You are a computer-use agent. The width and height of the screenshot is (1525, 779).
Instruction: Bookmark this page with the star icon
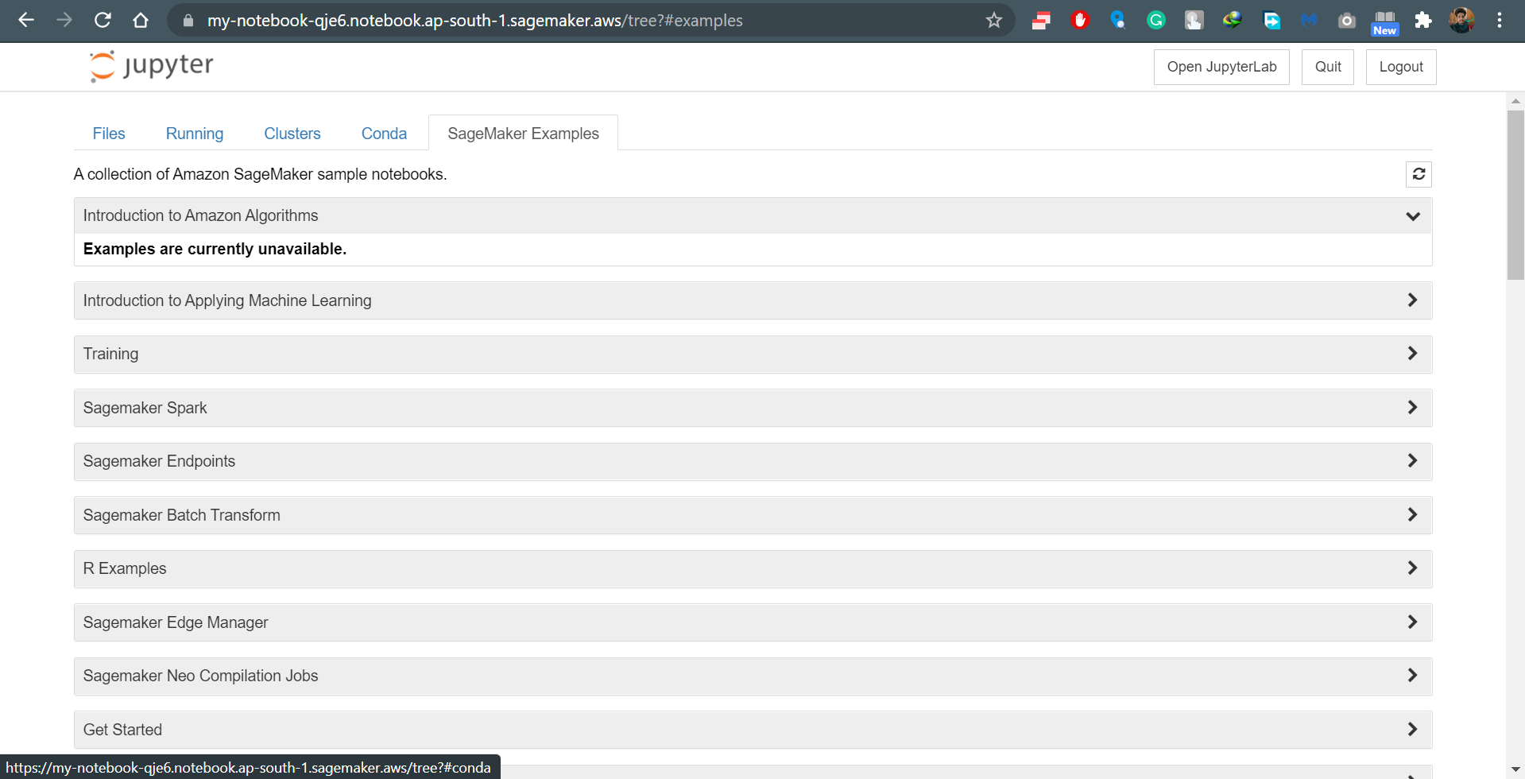(x=994, y=20)
